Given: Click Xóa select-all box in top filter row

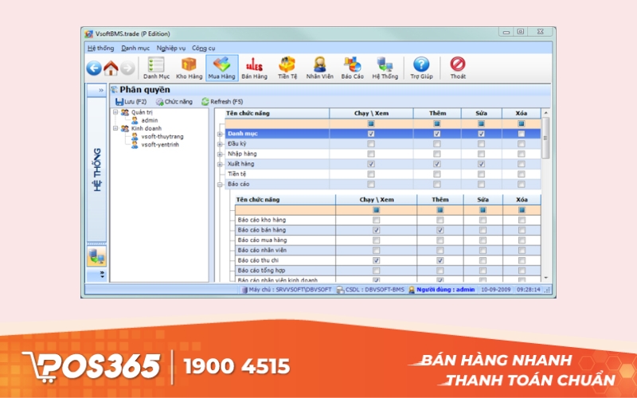Looking at the screenshot, I should click(522, 123).
